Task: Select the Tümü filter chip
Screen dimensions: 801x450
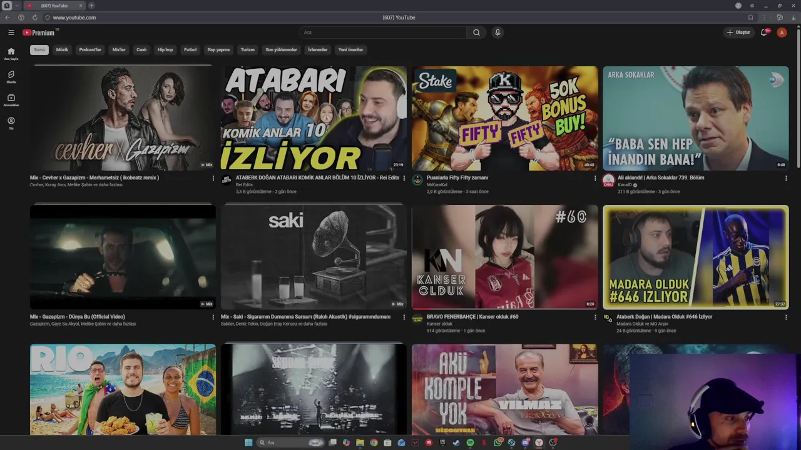Action: [39, 49]
